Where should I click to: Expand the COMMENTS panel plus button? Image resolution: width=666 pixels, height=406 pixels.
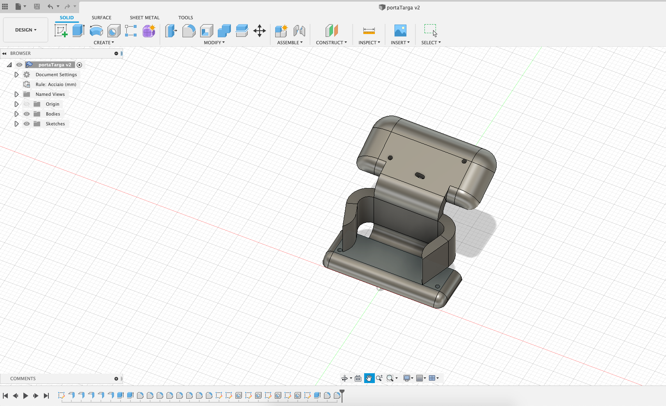[116, 379]
